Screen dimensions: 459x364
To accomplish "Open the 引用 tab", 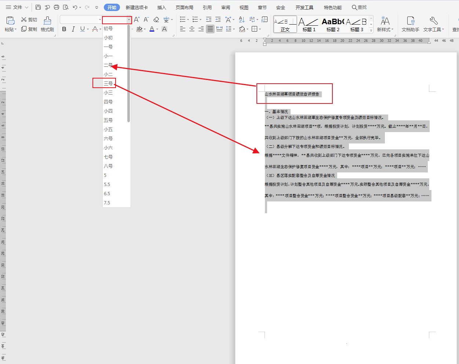I will point(207,7).
